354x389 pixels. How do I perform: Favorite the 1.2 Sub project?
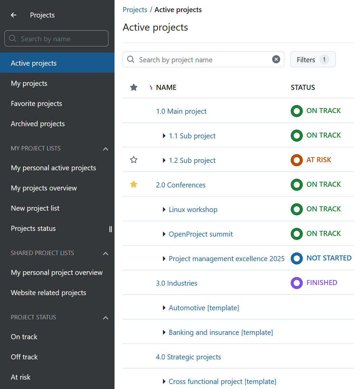pyautogui.click(x=134, y=160)
